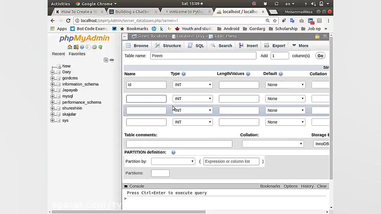Open the Dropbox tray icon
381x214 pixels.
click(x=265, y=4)
